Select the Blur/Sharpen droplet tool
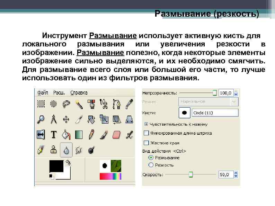Image resolution: width=275 pixels, height=206 pixels. coord(66,150)
